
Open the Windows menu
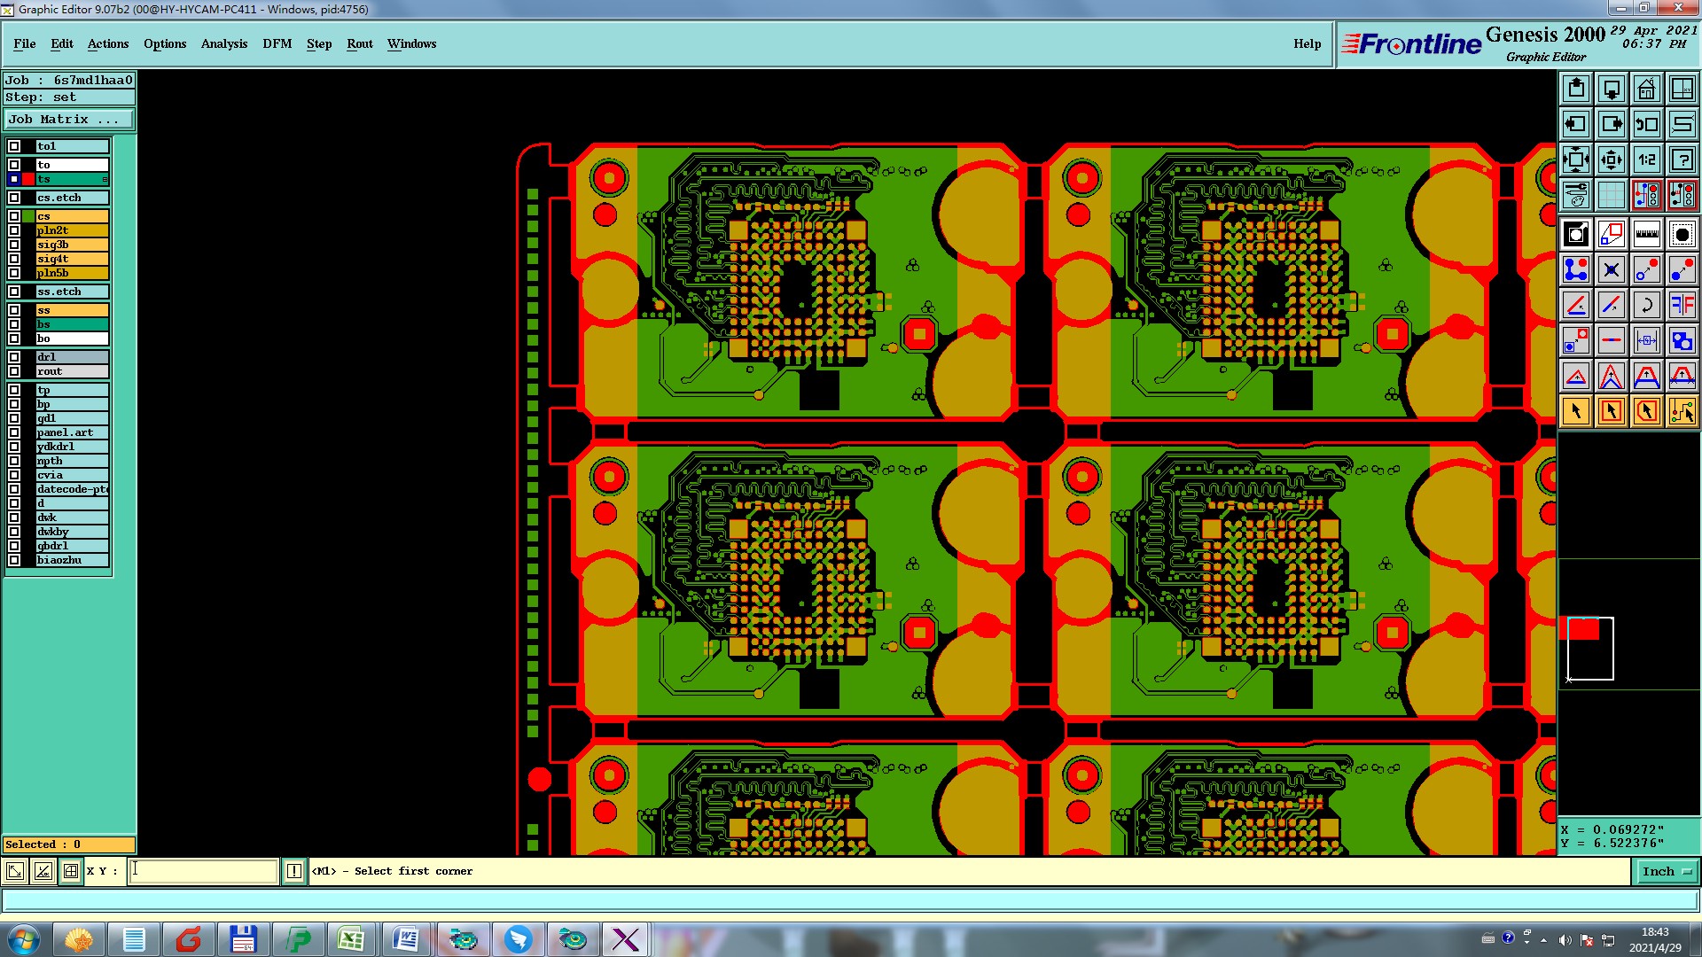(412, 43)
